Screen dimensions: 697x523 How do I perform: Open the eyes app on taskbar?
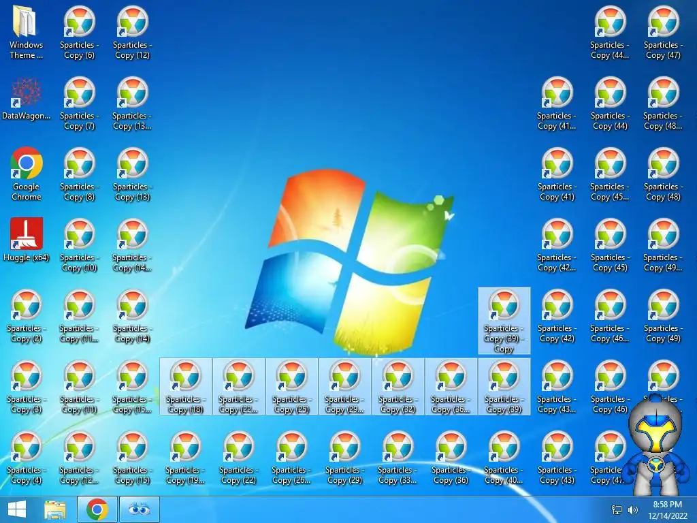pyautogui.click(x=139, y=509)
